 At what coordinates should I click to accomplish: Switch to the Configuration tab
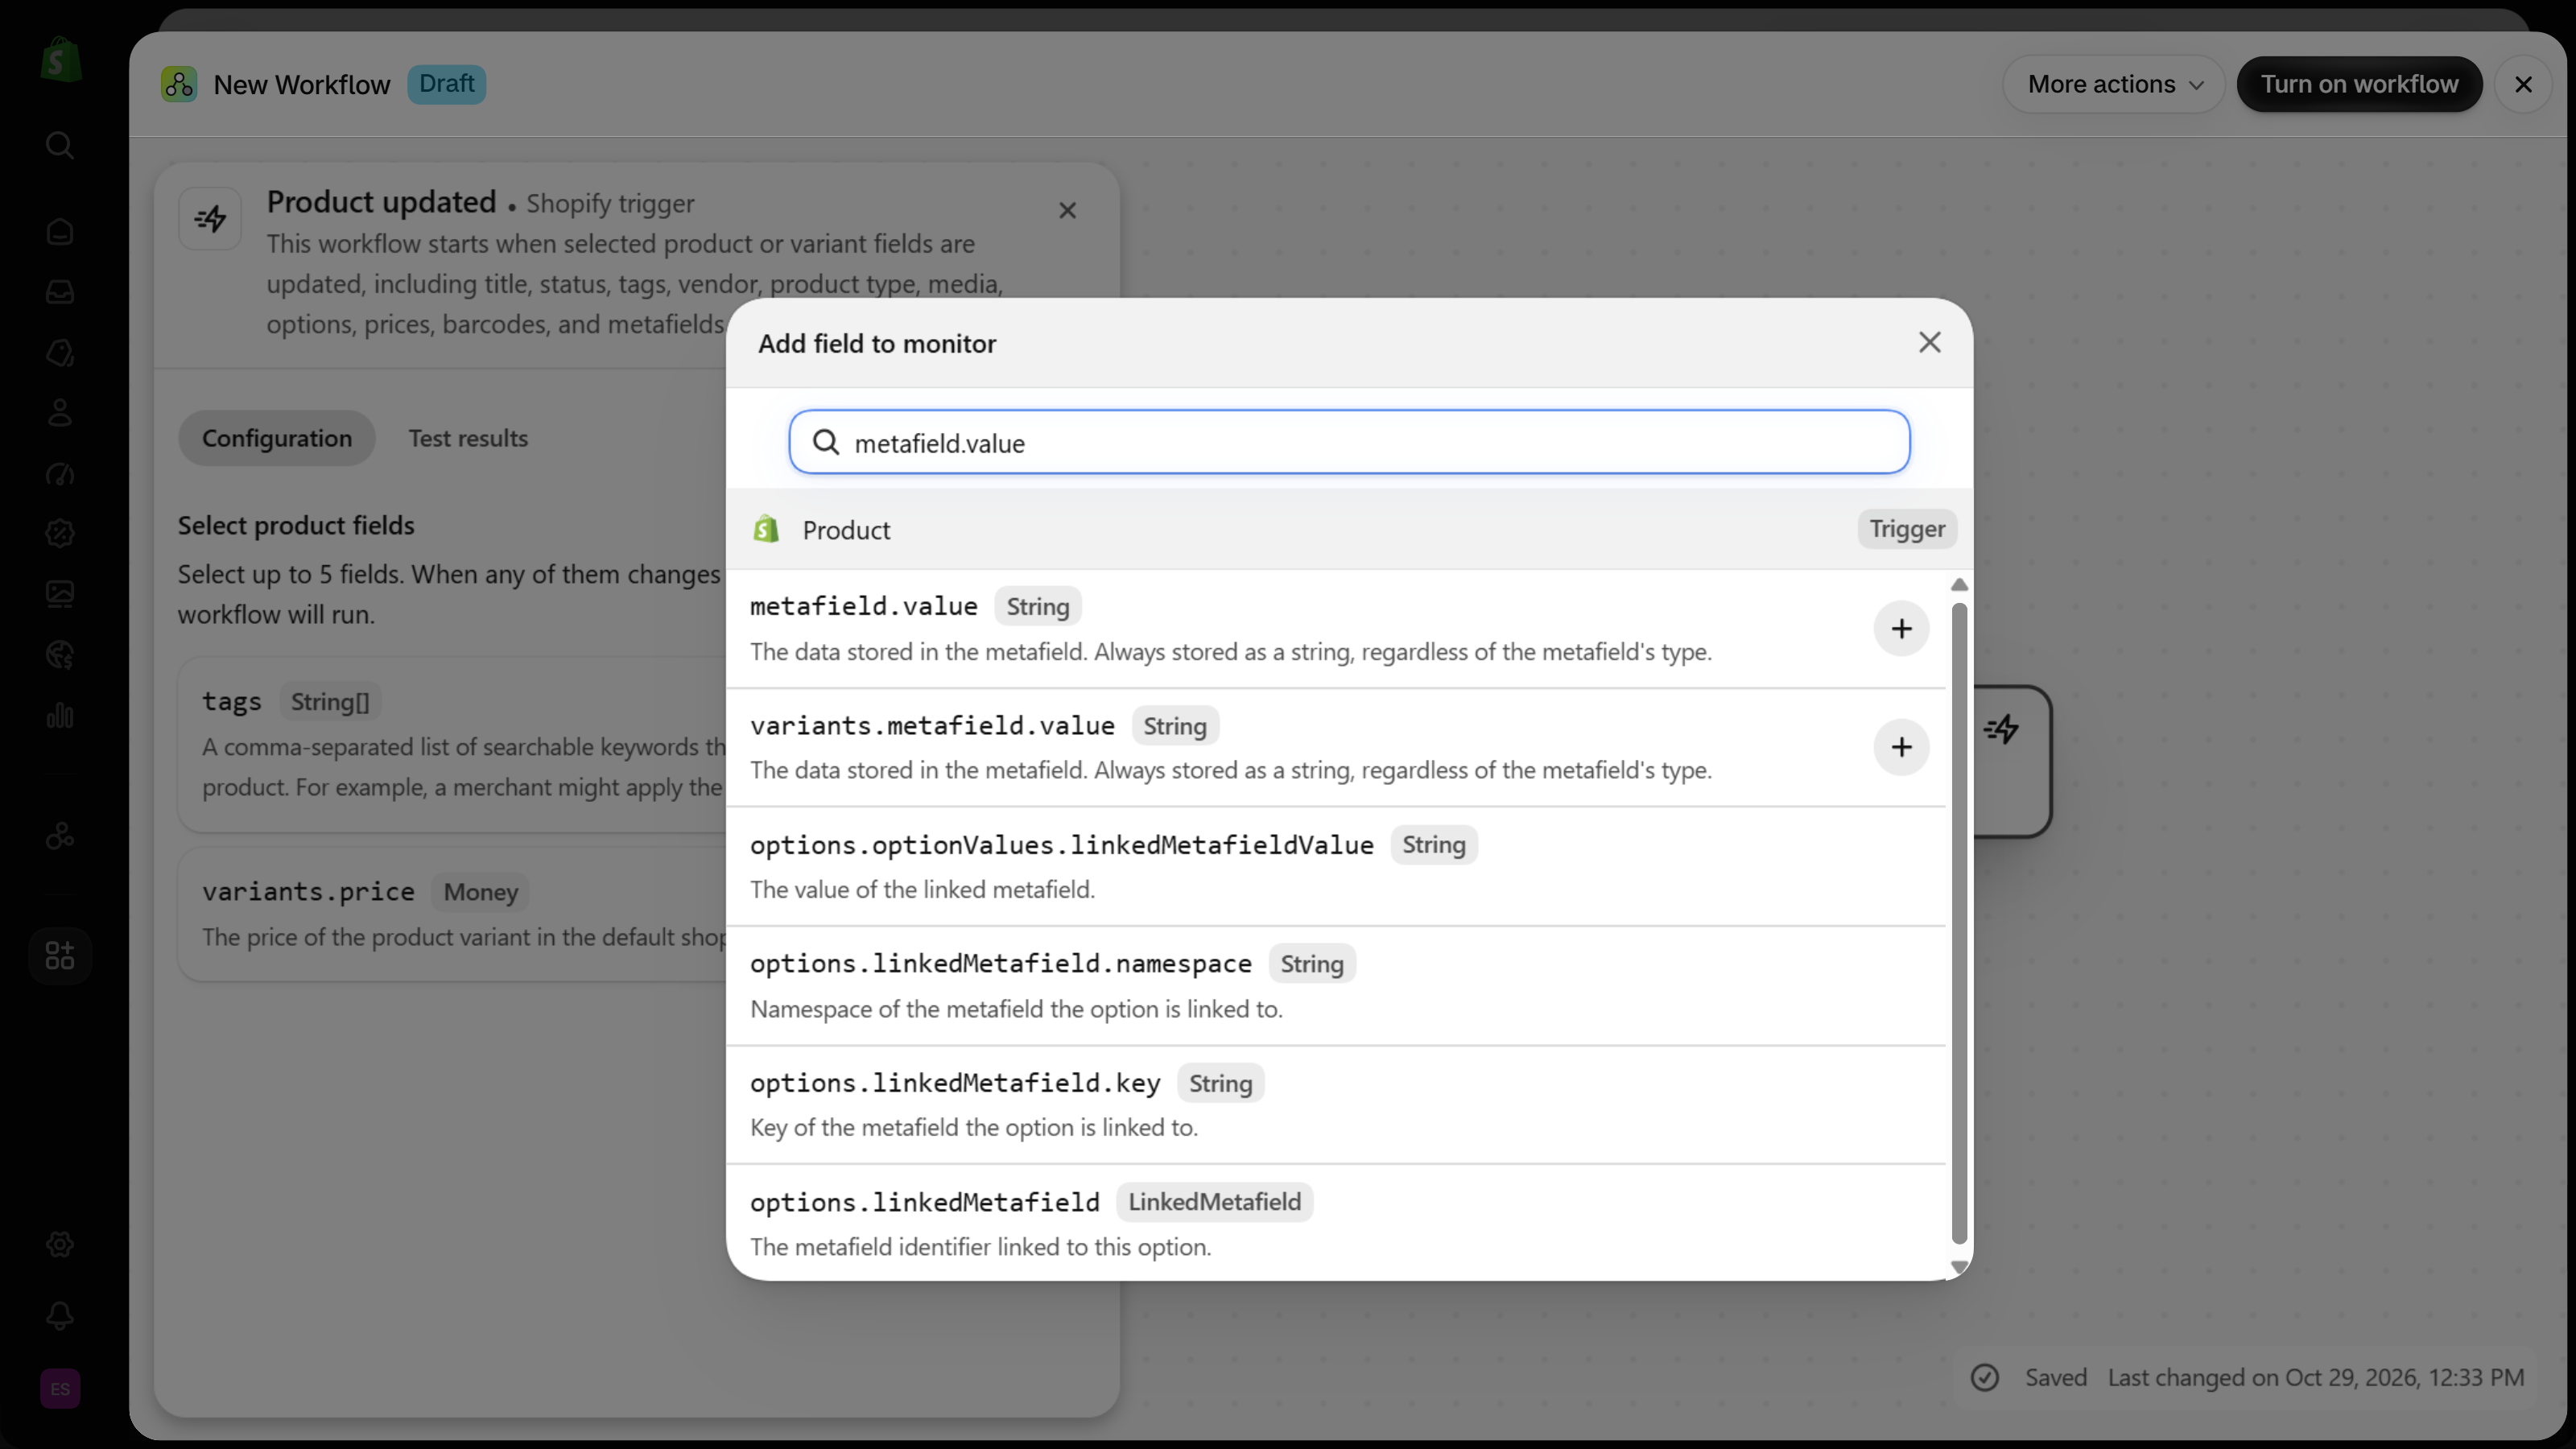(277, 438)
